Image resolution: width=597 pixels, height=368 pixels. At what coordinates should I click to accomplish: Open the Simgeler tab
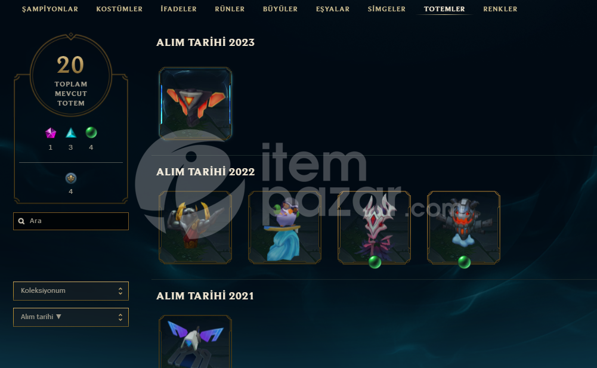[386, 9]
